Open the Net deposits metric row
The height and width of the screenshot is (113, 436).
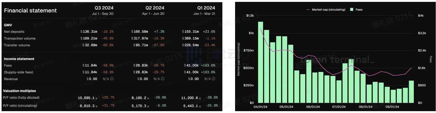(x=14, y=31)
